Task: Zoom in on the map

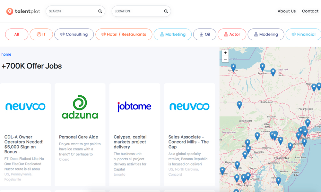Action: click(x=225, y=53)
